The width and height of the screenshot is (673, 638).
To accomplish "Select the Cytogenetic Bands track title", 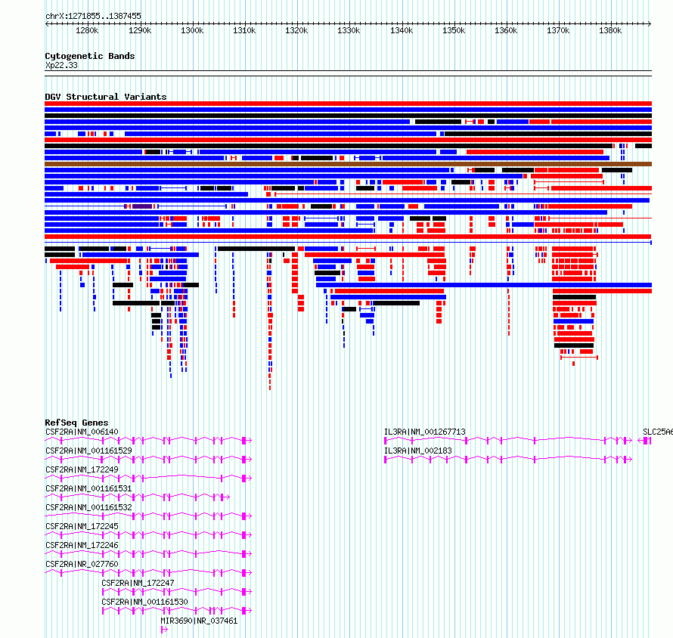I will tap(90, 56).
